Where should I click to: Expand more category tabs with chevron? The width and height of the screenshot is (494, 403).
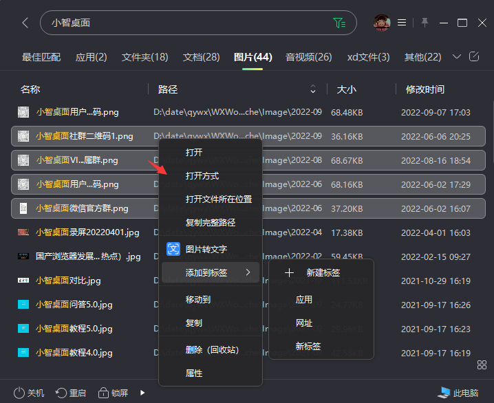[457, 56]
